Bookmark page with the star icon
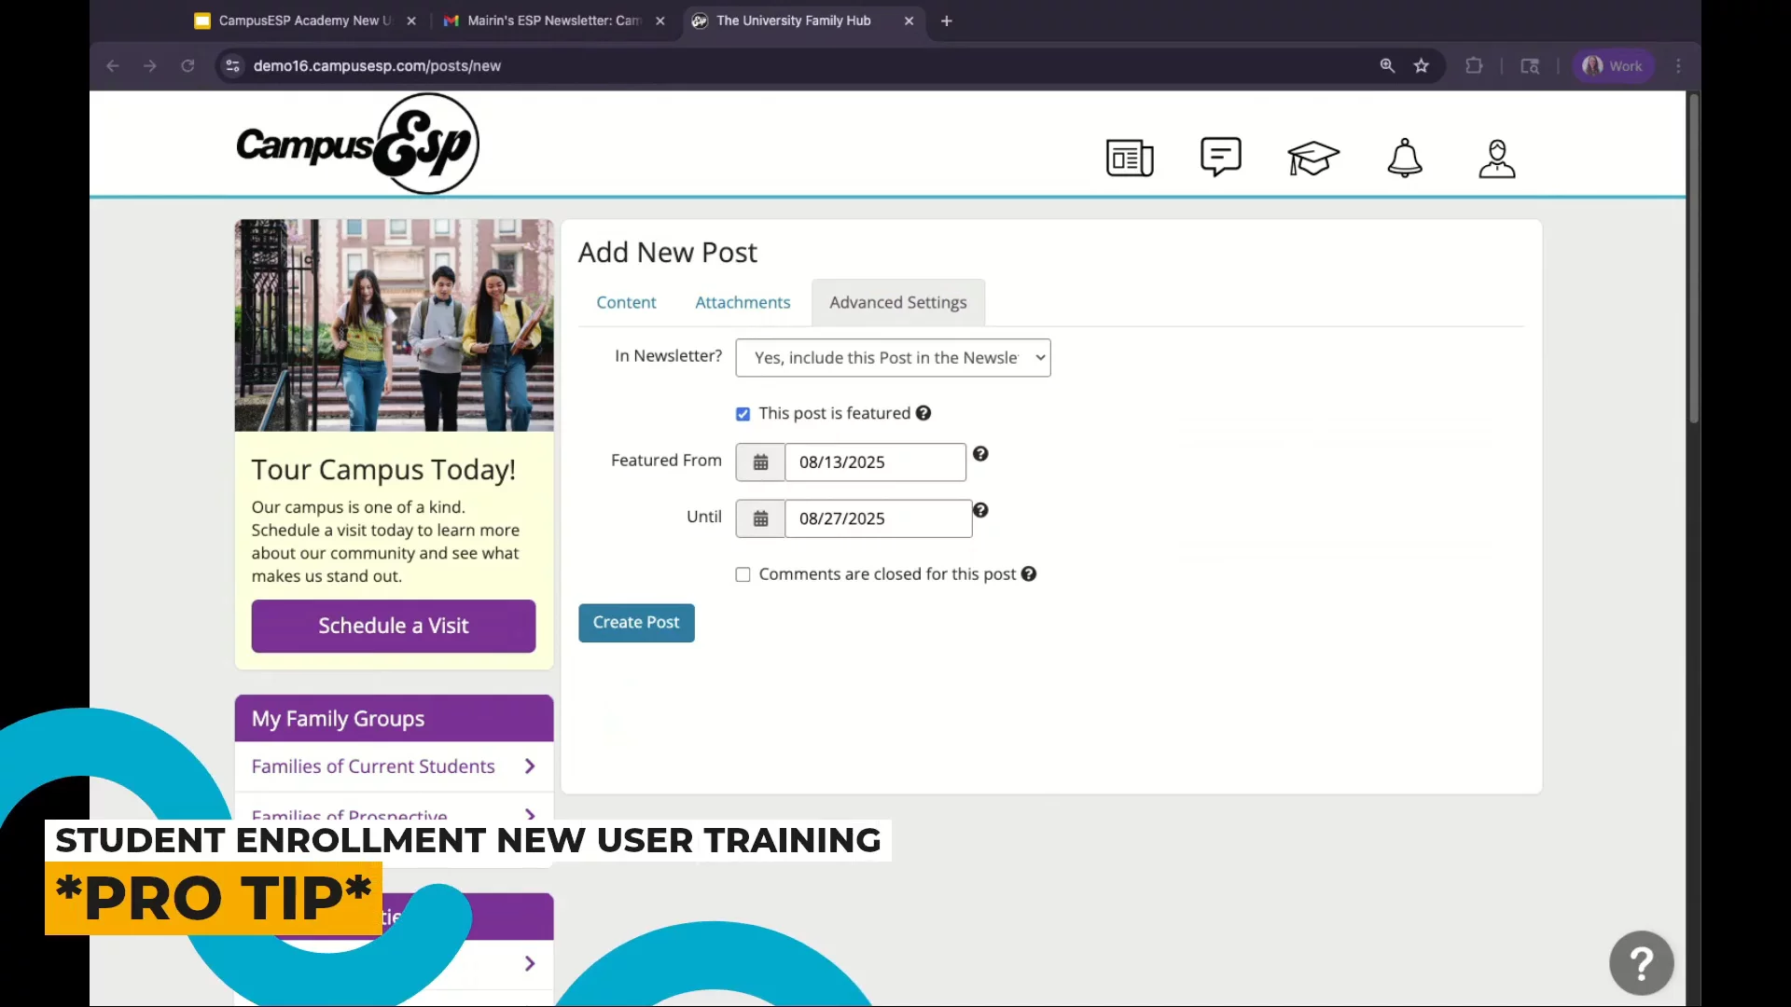 [x=1421, y=66]
